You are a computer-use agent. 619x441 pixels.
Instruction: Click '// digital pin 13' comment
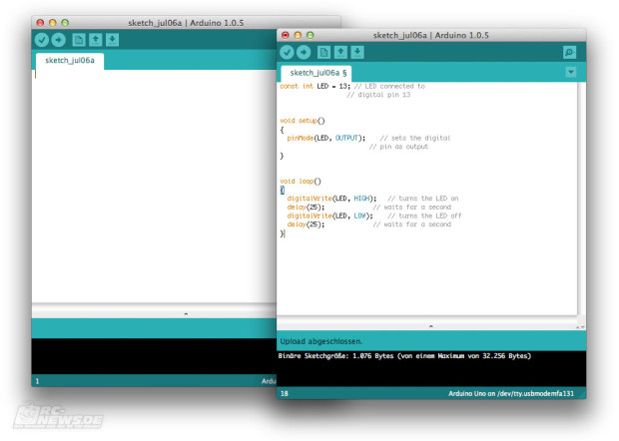pos(378,95)
